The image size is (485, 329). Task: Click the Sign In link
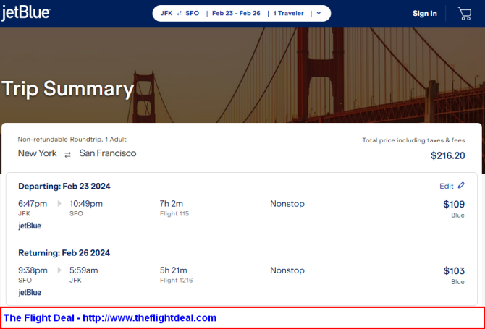425,14
